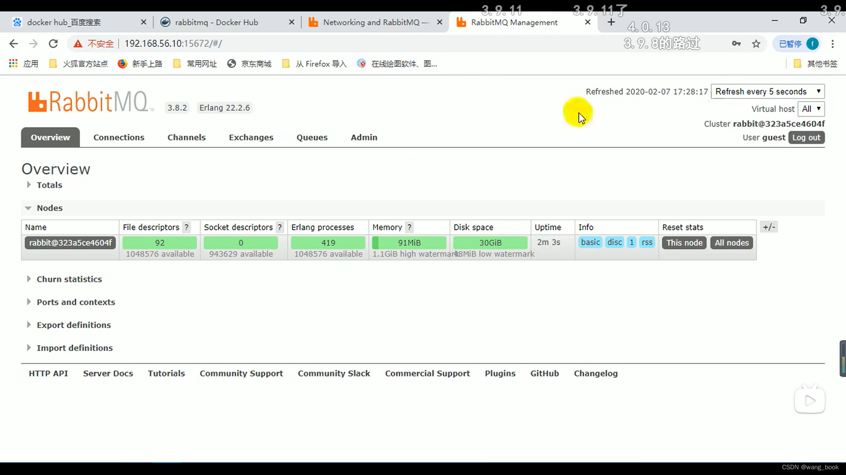Open the Tutorials footer link
Screen dimensions: 846x475
(x=166, y=373)
